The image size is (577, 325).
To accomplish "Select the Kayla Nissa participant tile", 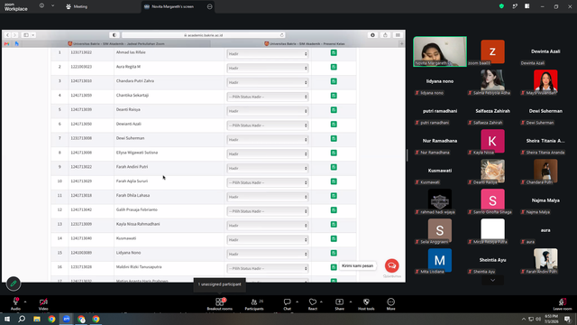I will coord(492,141).
